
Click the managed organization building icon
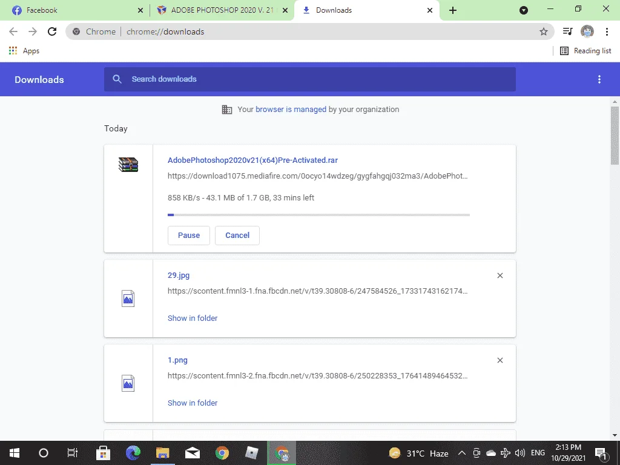pos(227,110)
